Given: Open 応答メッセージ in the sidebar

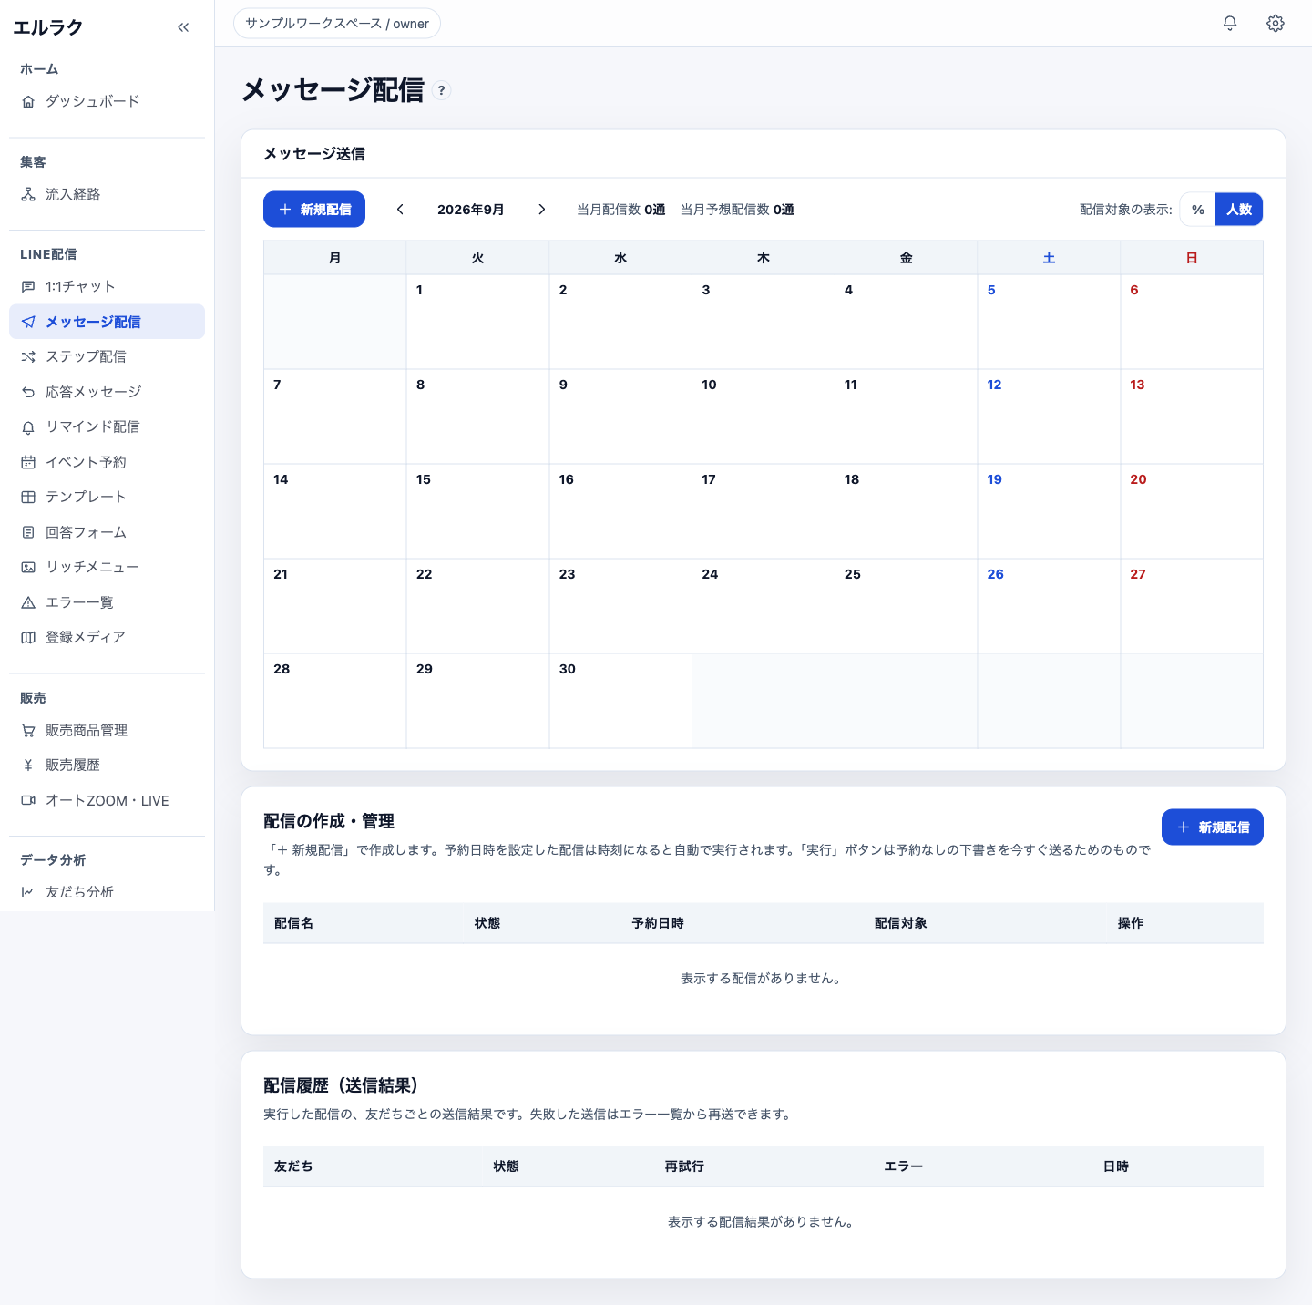Looking at the screenshot, I should [107, 392].
